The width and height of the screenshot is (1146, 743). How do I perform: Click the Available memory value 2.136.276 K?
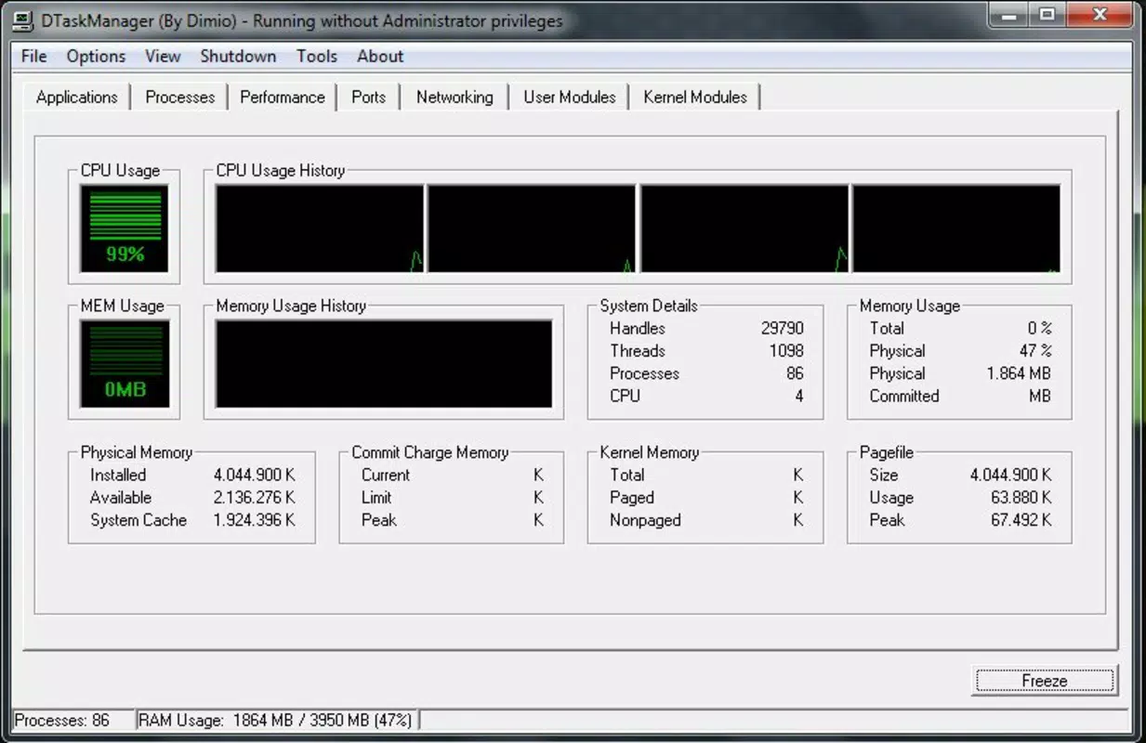pyautogui.click(x=255, y=498)
